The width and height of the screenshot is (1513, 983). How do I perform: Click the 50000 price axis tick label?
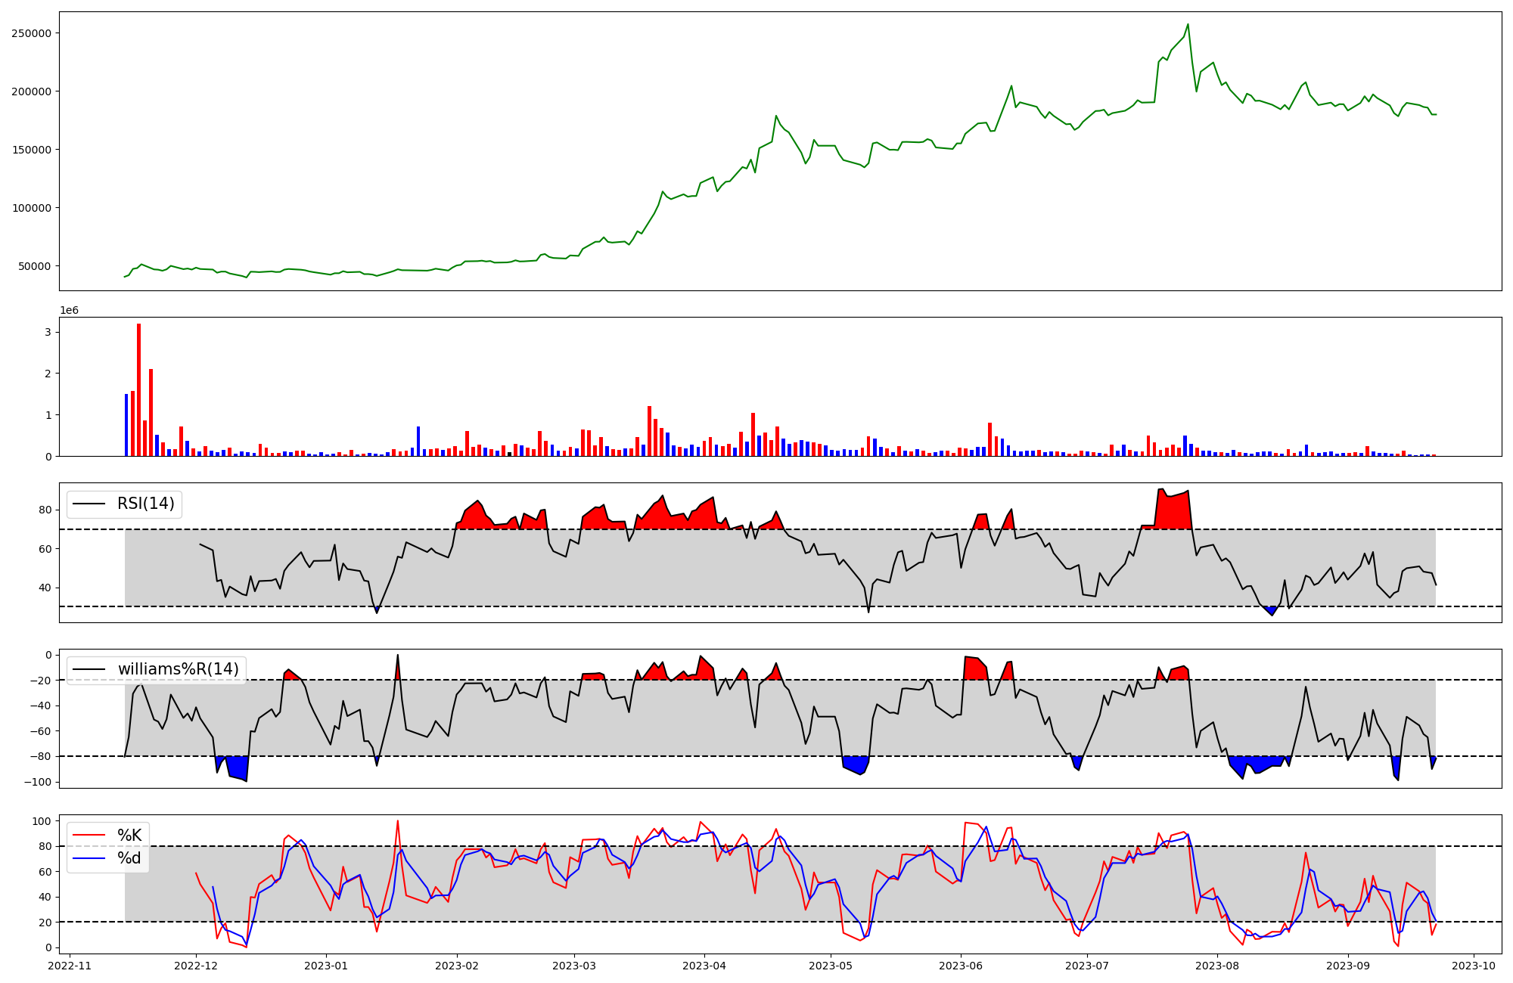pyautogui.click(x=34, y=266)
